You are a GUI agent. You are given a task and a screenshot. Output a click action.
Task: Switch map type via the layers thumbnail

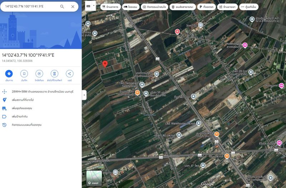point(95,178)
